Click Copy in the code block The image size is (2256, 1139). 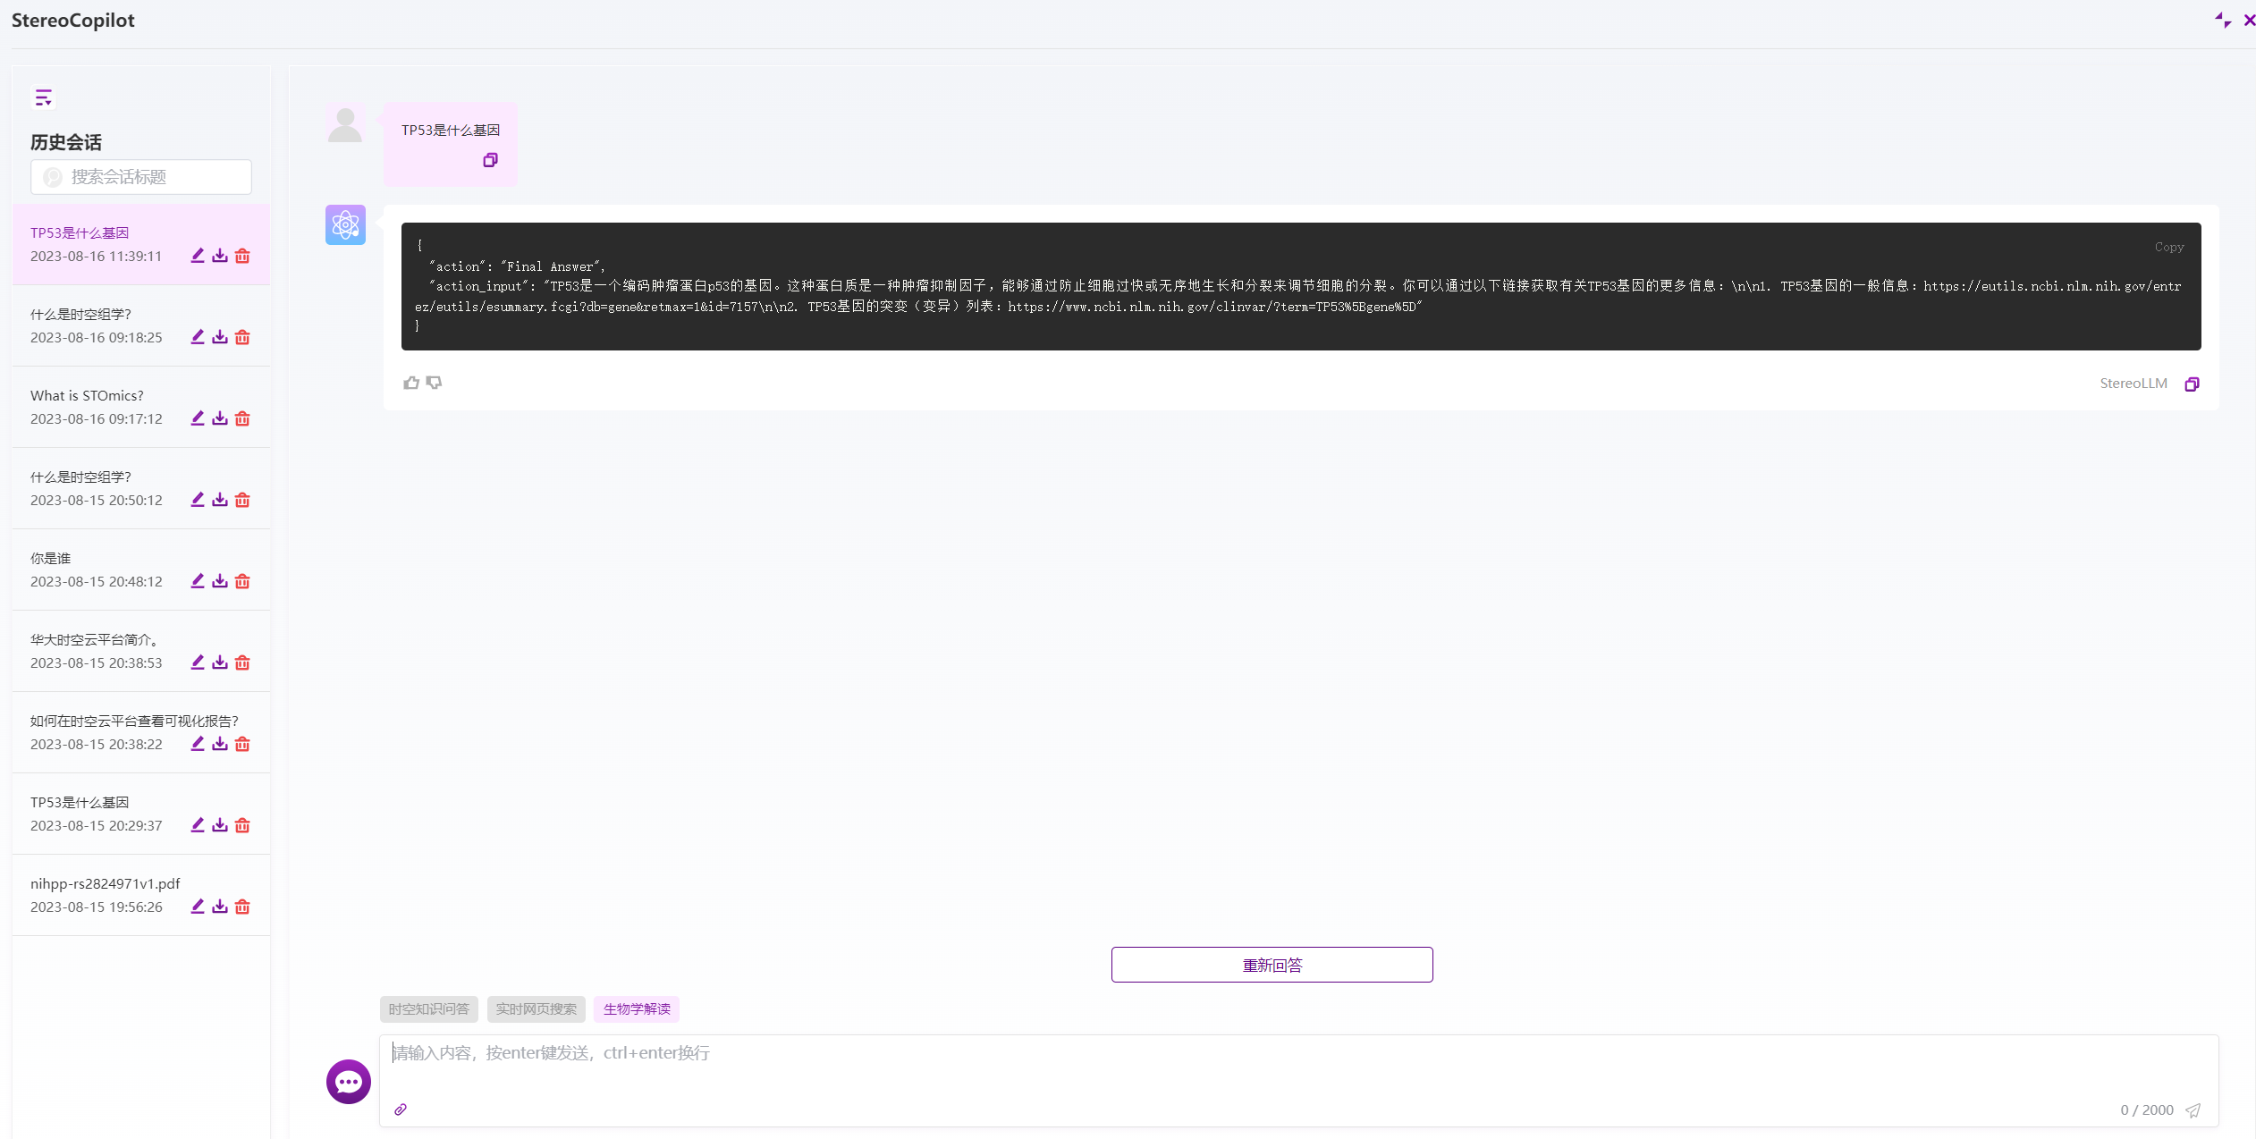click(2169, 247)
